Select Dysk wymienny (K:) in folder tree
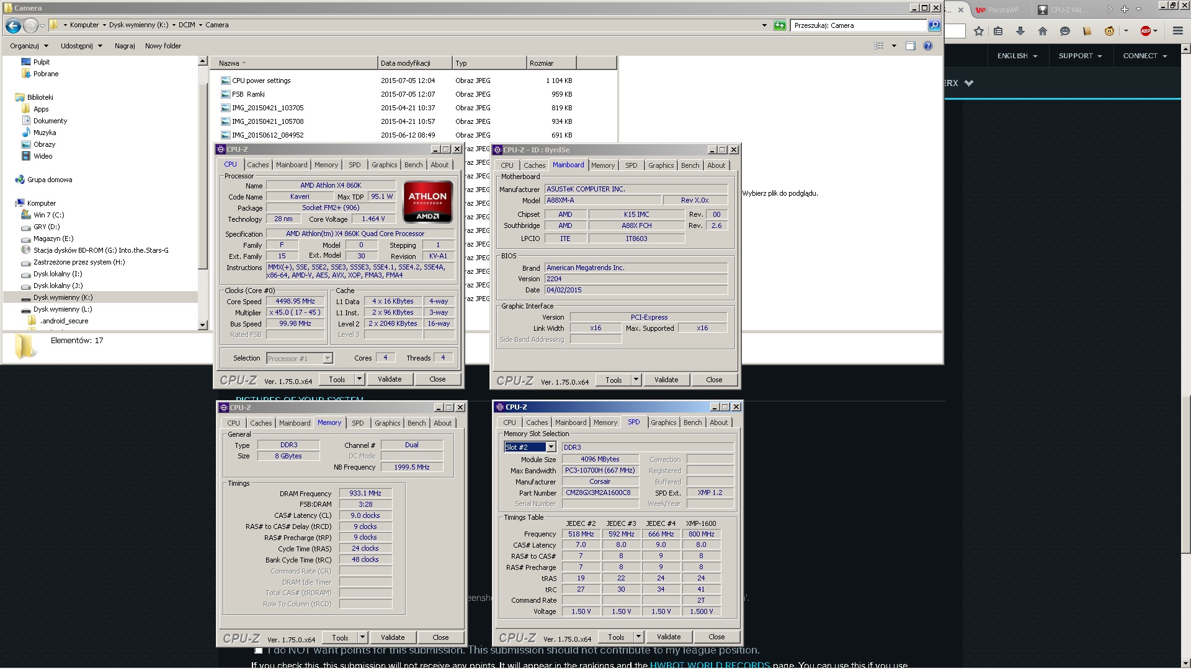Image resolution: width=1191 pixels, height=669 pixels. pyautogui.click(x=63, y=297)
